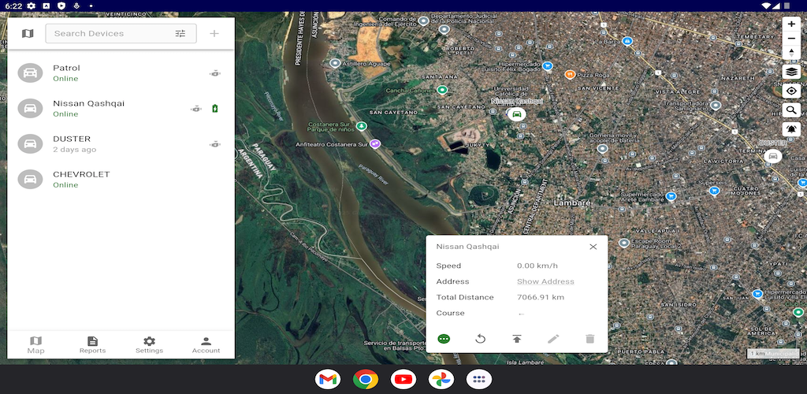Click Nissan Qashqai's green battery icon

[x=215, y=109]
